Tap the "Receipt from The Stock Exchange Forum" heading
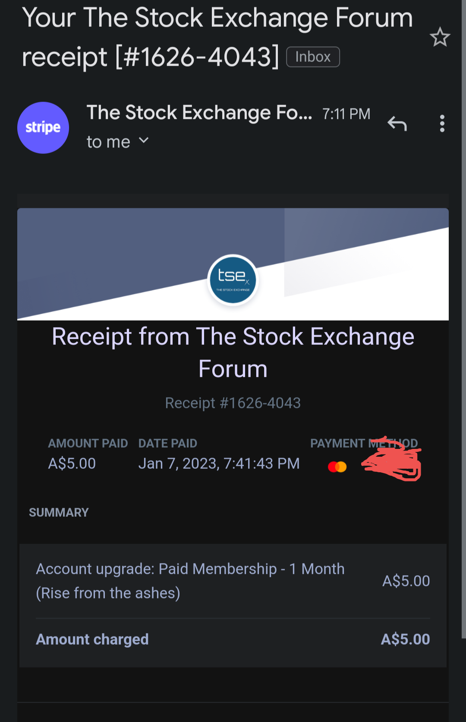466x722 pixels. click(233, 353)
